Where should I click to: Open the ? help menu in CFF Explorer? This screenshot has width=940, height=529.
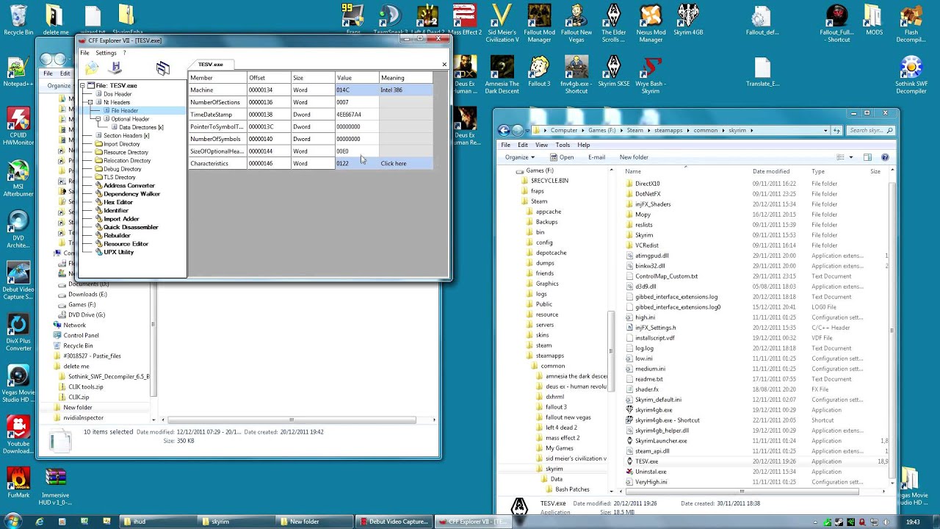pos(124,53)
